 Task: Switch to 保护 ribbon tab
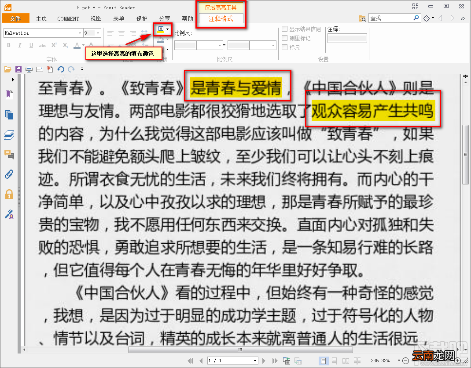point(142,18)
